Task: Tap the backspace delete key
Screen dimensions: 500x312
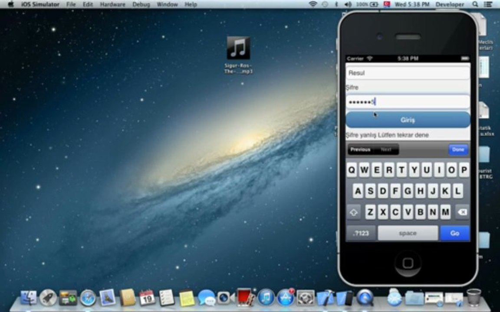Action: tap(462, 212)
